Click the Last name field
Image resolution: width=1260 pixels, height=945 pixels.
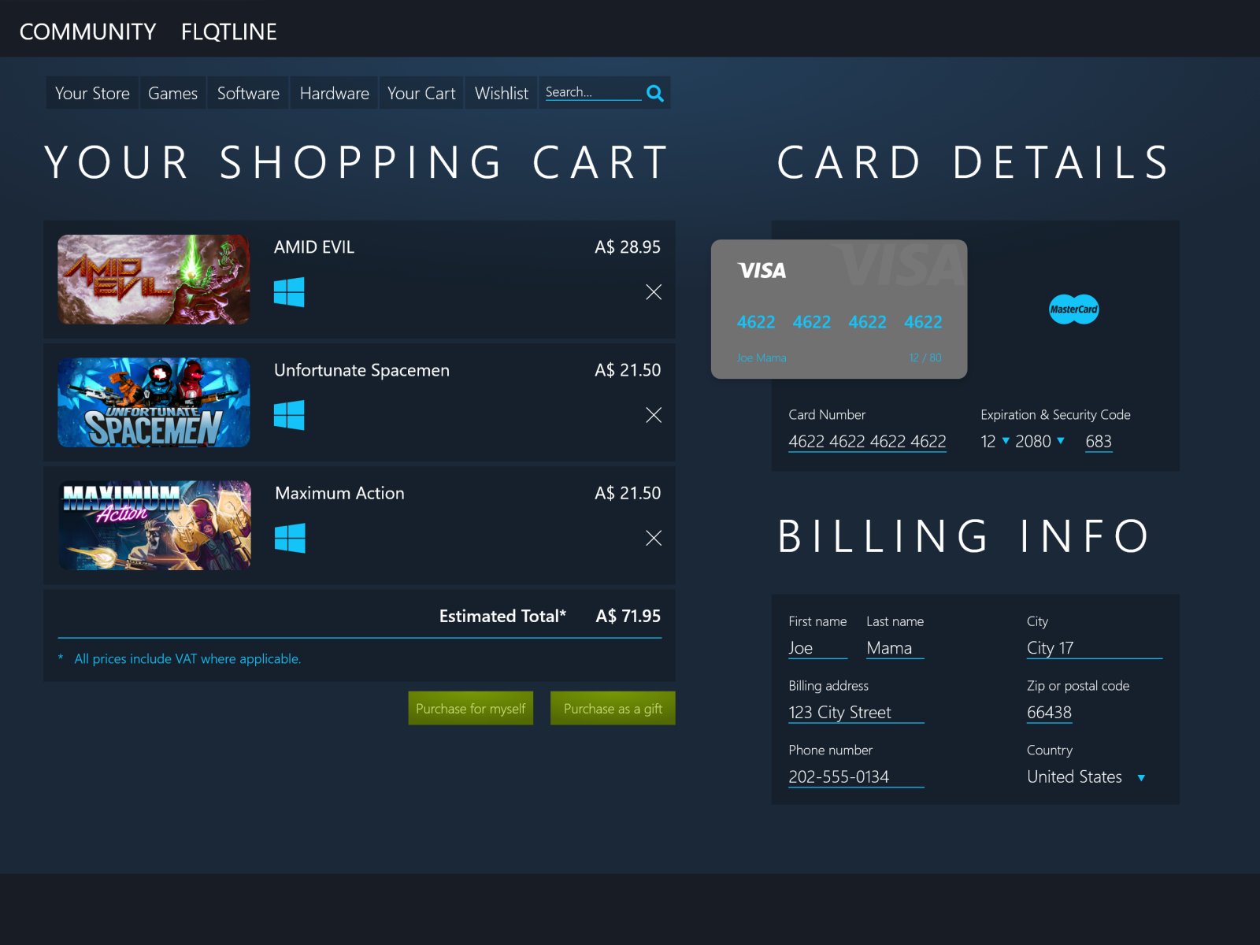coord(895,648)
